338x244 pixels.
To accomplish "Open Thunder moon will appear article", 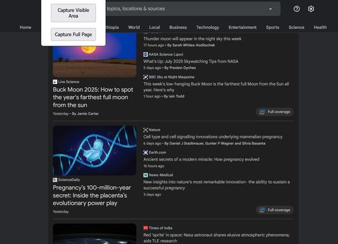I will 192,39.
